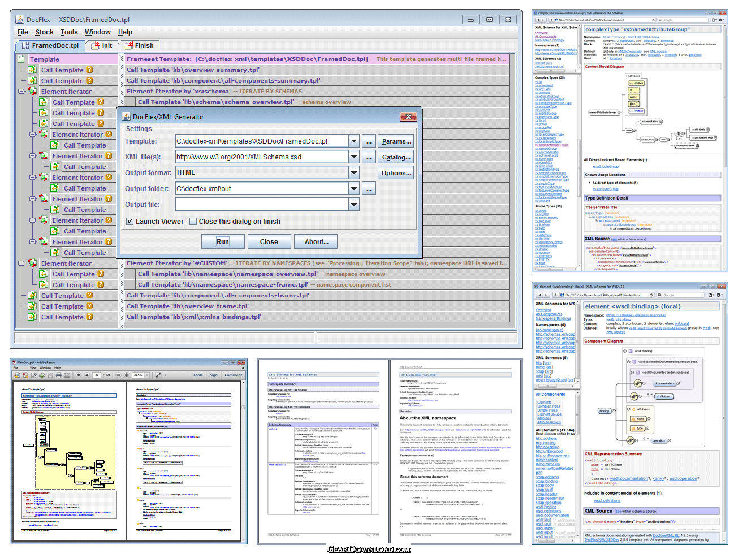The width and height of the screenshot is (738, 554).
Task: Click the Output file text field
Action: tap(262, 205)
